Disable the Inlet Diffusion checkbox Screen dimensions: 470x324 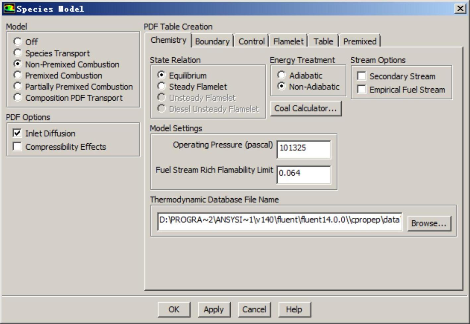(x=17, y=133)
